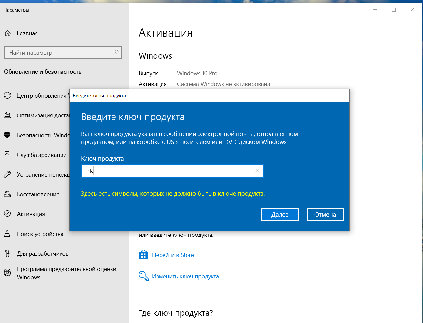The image size is (423, 323).
Task: Click the search magnifier icon in settings
Action: click(116, 52)
